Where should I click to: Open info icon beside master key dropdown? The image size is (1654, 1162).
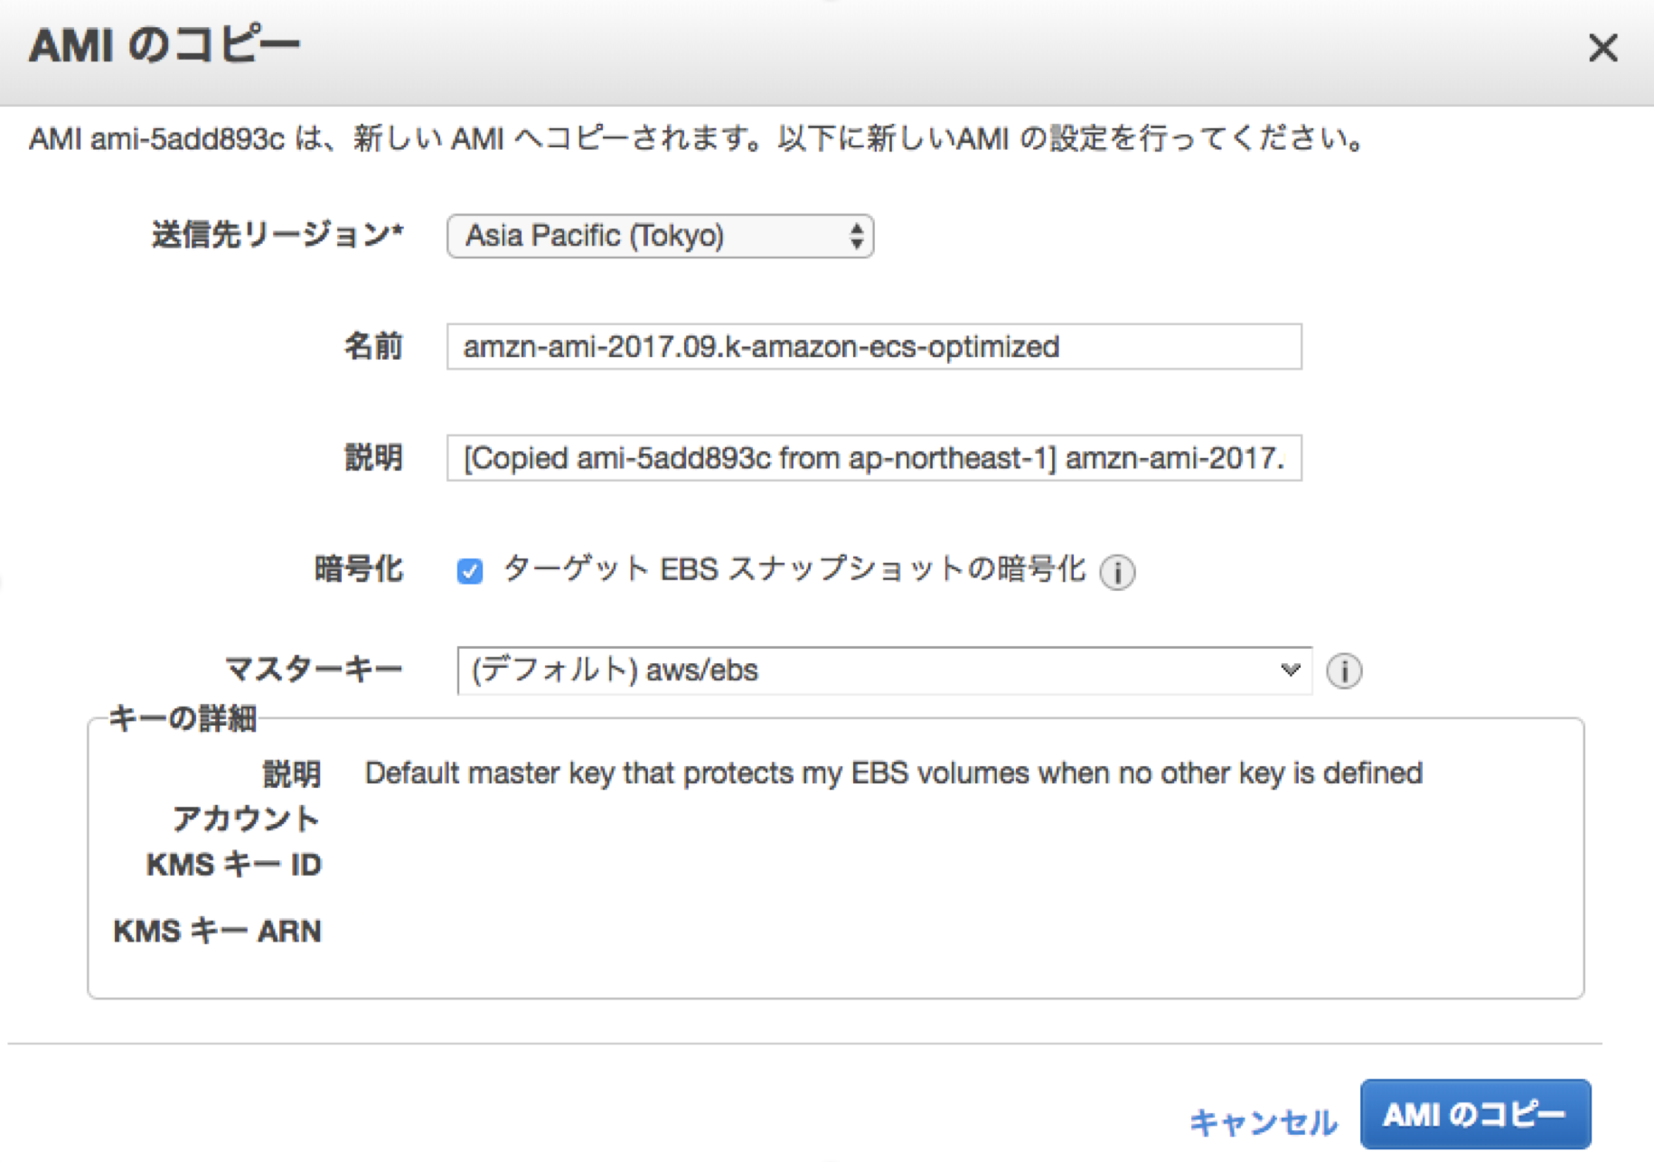point(1344,670)
